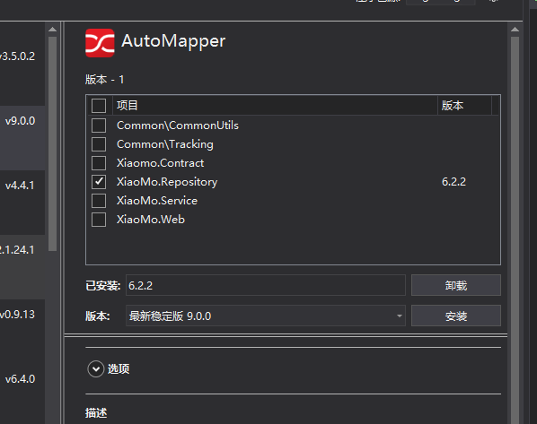Screen dimensions: 537x424
Task: Click the 描述 description heading
Action: pos(96,412)
